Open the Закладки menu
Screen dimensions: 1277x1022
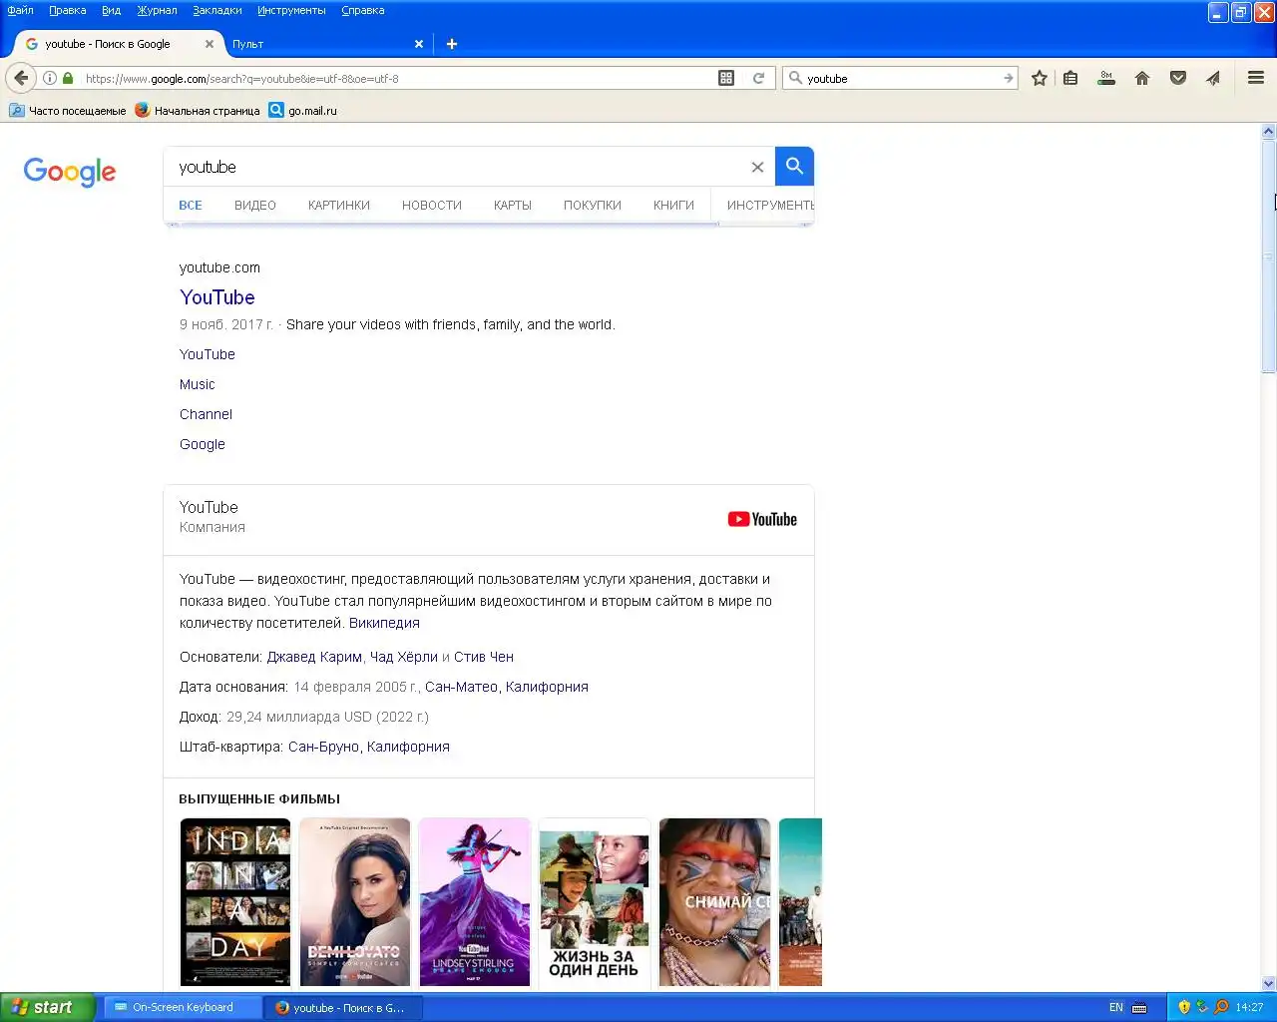click(x=217, y=10)
